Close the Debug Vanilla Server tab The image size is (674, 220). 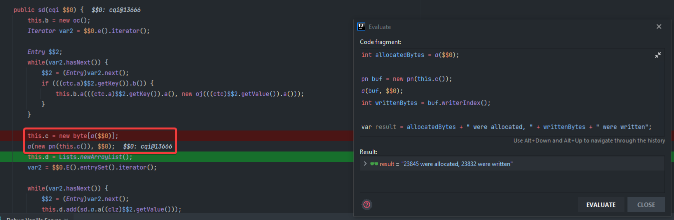tap(66, 219)
